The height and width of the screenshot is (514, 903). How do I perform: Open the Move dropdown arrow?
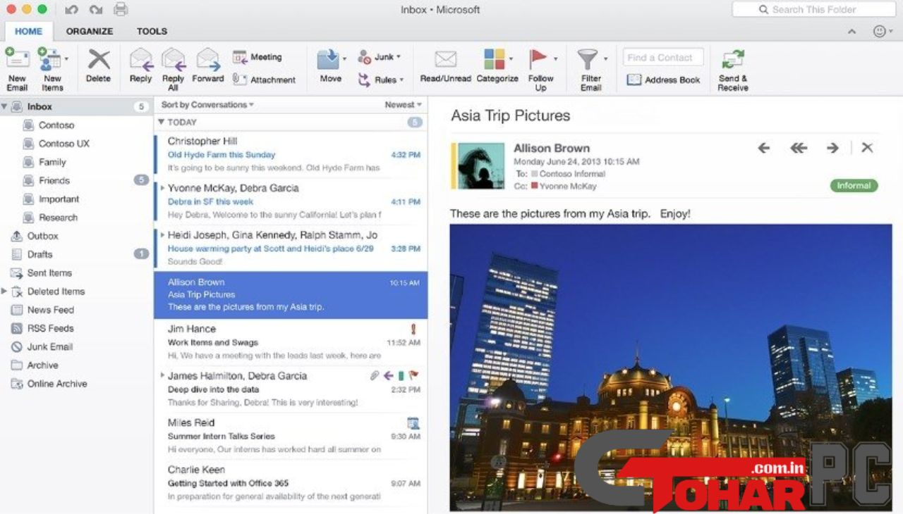coord(344,58)
